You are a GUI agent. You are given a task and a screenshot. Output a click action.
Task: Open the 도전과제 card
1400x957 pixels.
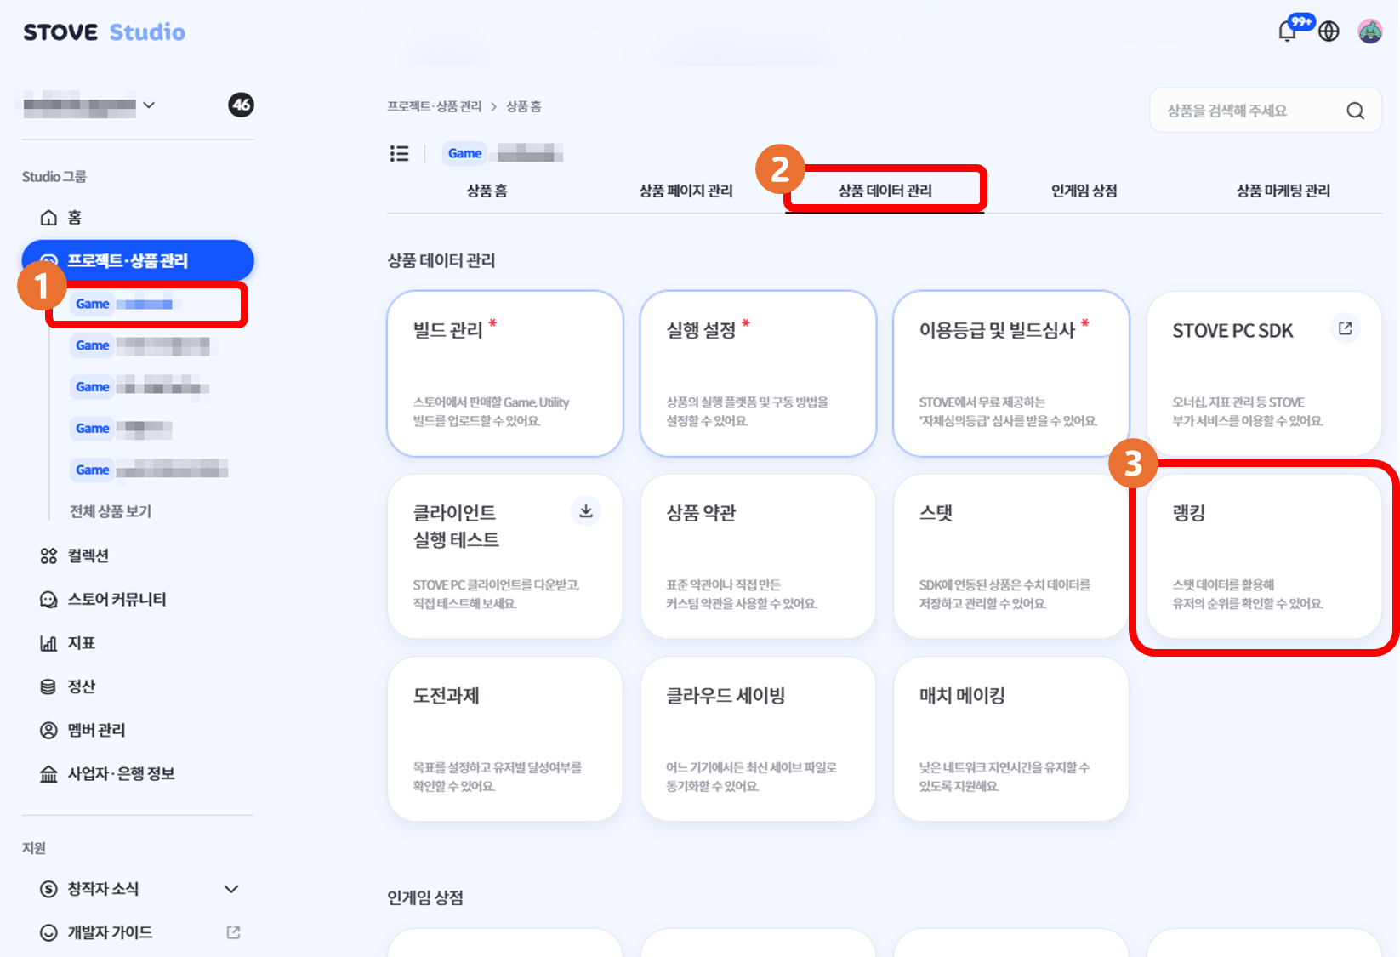coord(505,738)
